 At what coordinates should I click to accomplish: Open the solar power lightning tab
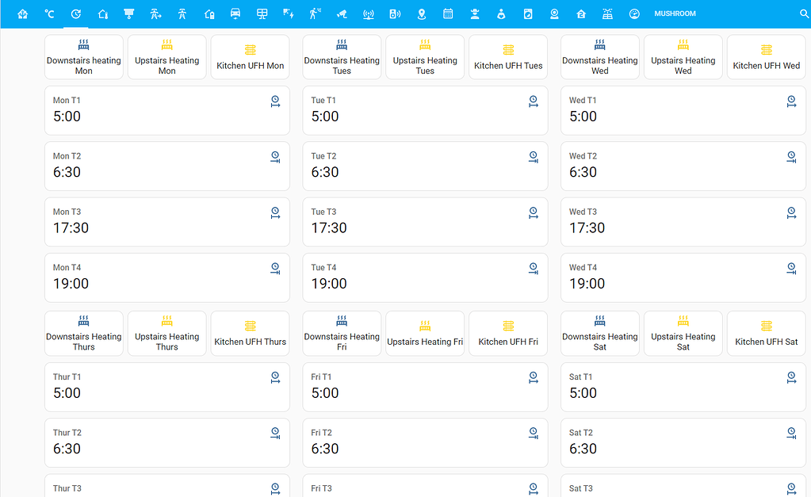click(x=289, y=14)
